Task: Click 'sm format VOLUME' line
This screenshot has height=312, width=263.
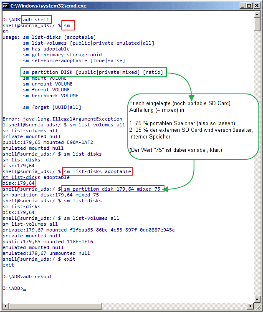Action: pyautogui.click(x=46, y=90)
